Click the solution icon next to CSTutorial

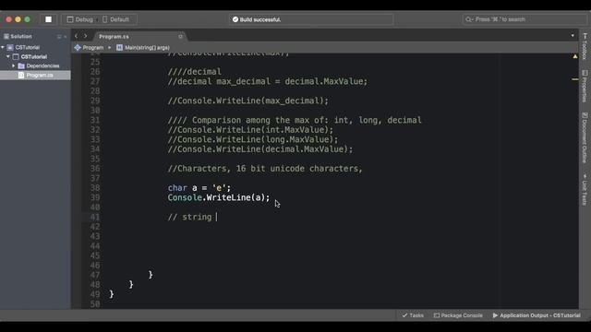[x=10, y=47]
